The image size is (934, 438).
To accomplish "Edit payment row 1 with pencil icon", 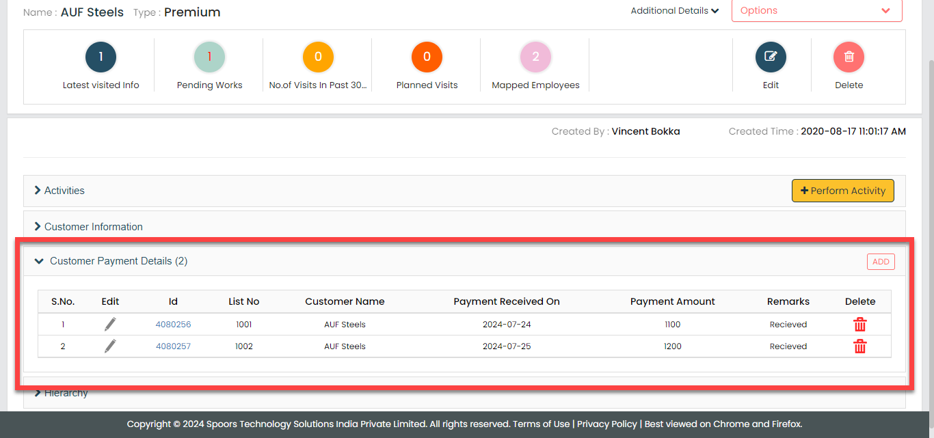I will (110, 325).
